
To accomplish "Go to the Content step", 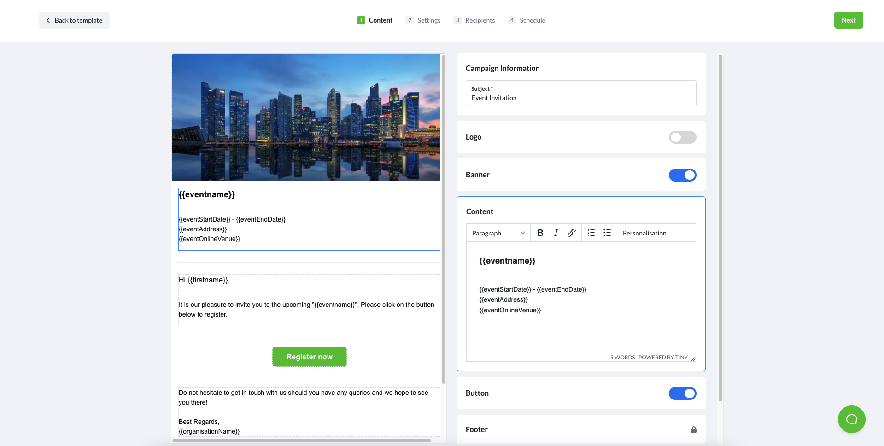I will [x=375, y=20].
